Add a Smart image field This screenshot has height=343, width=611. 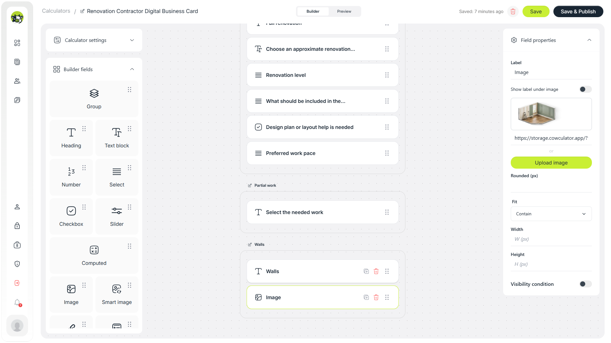(117, 294)
